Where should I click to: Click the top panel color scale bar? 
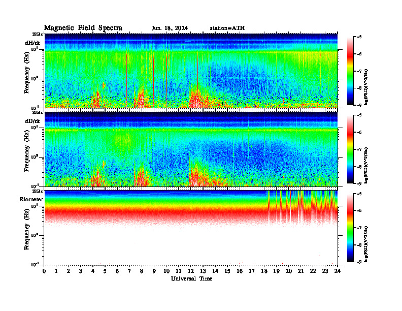350,71
